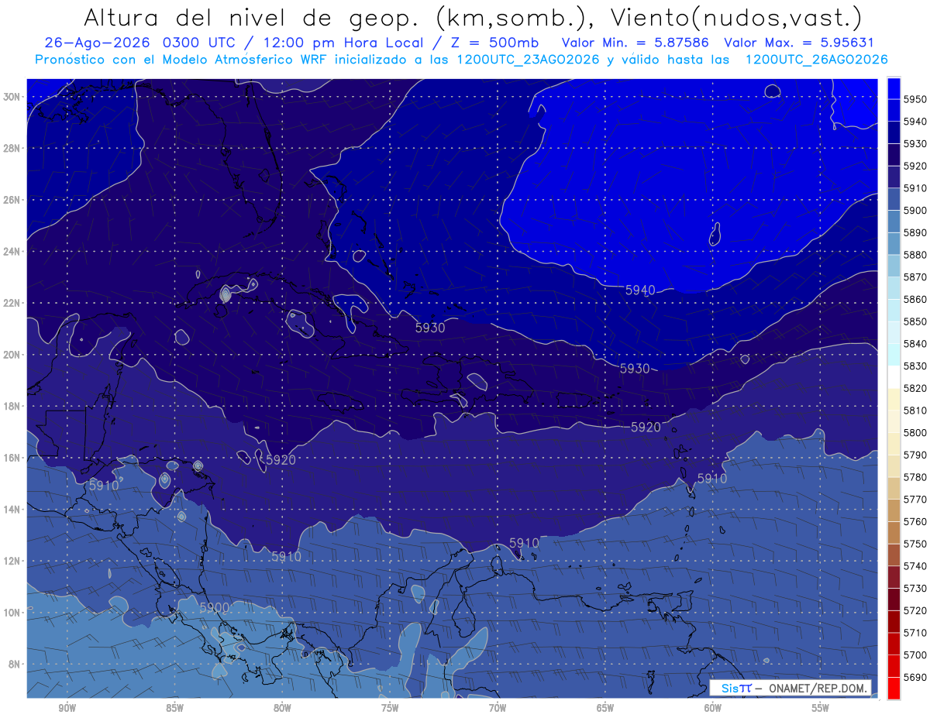The height and width of the screenshot is (718, 930).
Task: Click the 5880 value on the color scale
Action: (915, 255)
